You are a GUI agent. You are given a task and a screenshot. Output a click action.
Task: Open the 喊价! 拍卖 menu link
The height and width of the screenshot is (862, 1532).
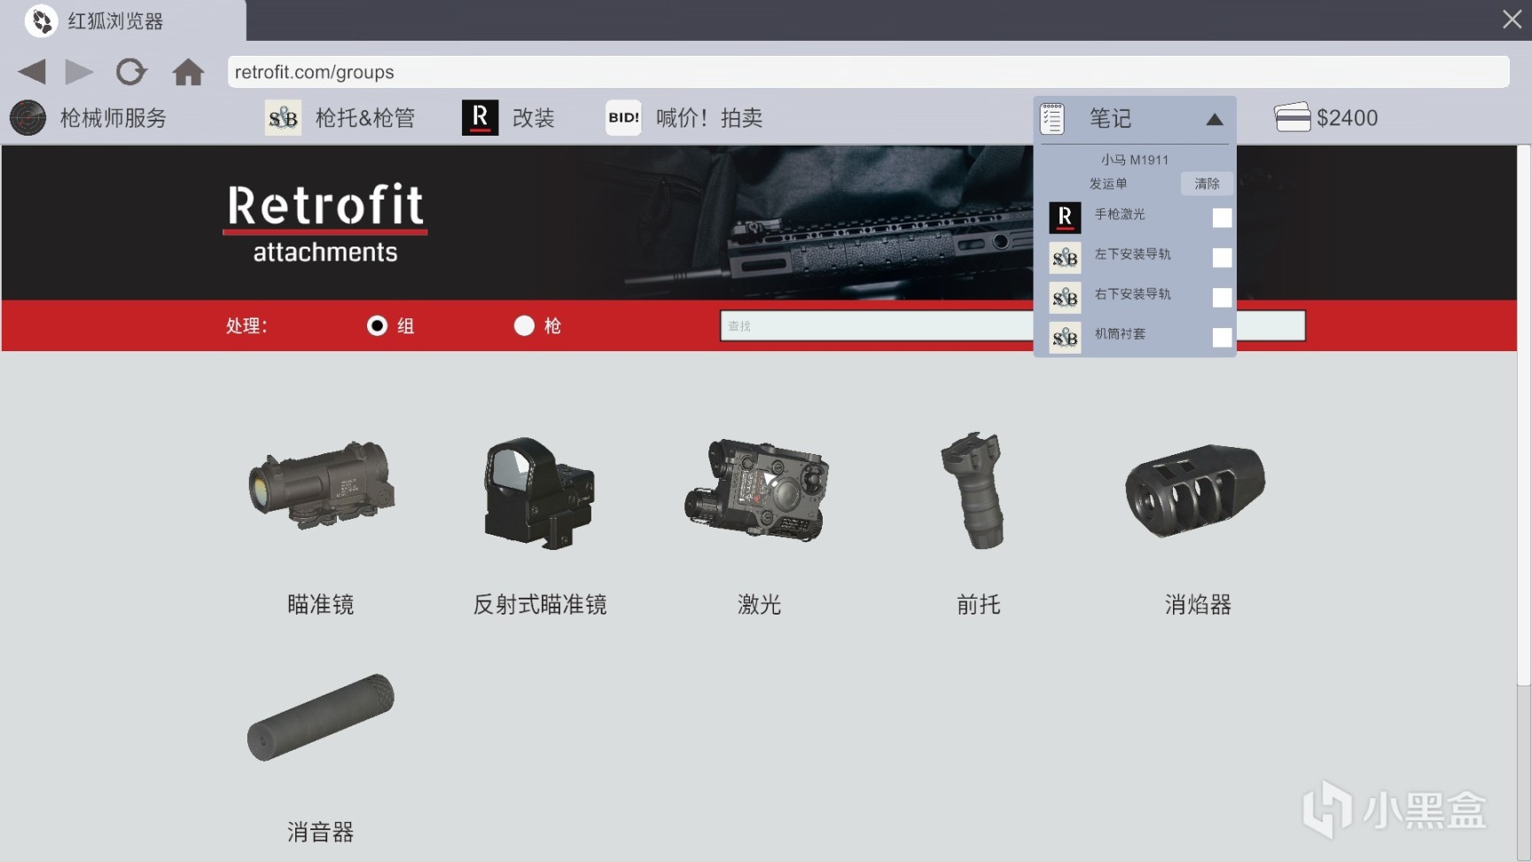coord(709,118)
